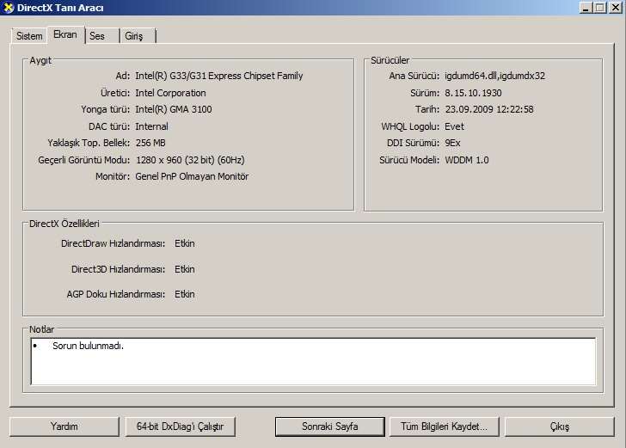Image resolution: width=626 pixels, height=448 pixels.
Task: Click the 'Aygıt' group title
Action: tap(40, 60)
